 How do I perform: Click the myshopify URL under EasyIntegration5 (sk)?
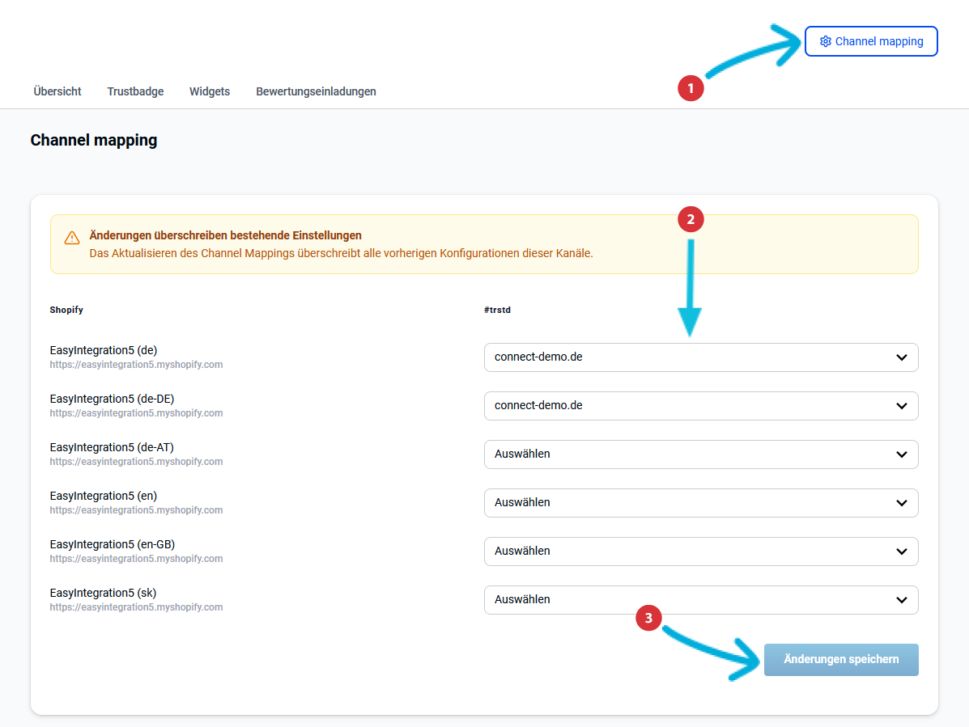[136, 607]
